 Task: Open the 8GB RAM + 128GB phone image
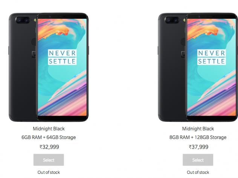click(x=198, y=67)
